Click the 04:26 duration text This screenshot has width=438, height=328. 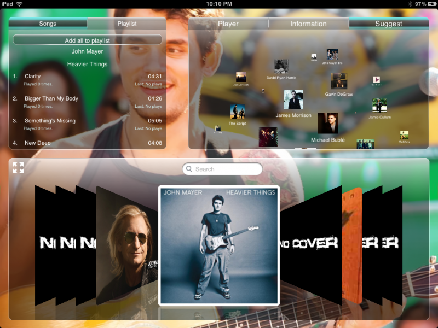point(155,98)
